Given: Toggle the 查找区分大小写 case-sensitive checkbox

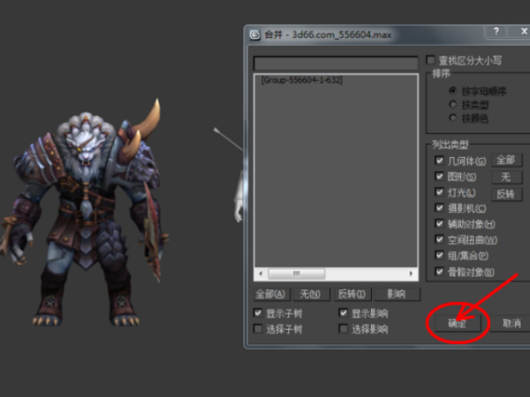Looking at the screenshot, I should (430, 60).
